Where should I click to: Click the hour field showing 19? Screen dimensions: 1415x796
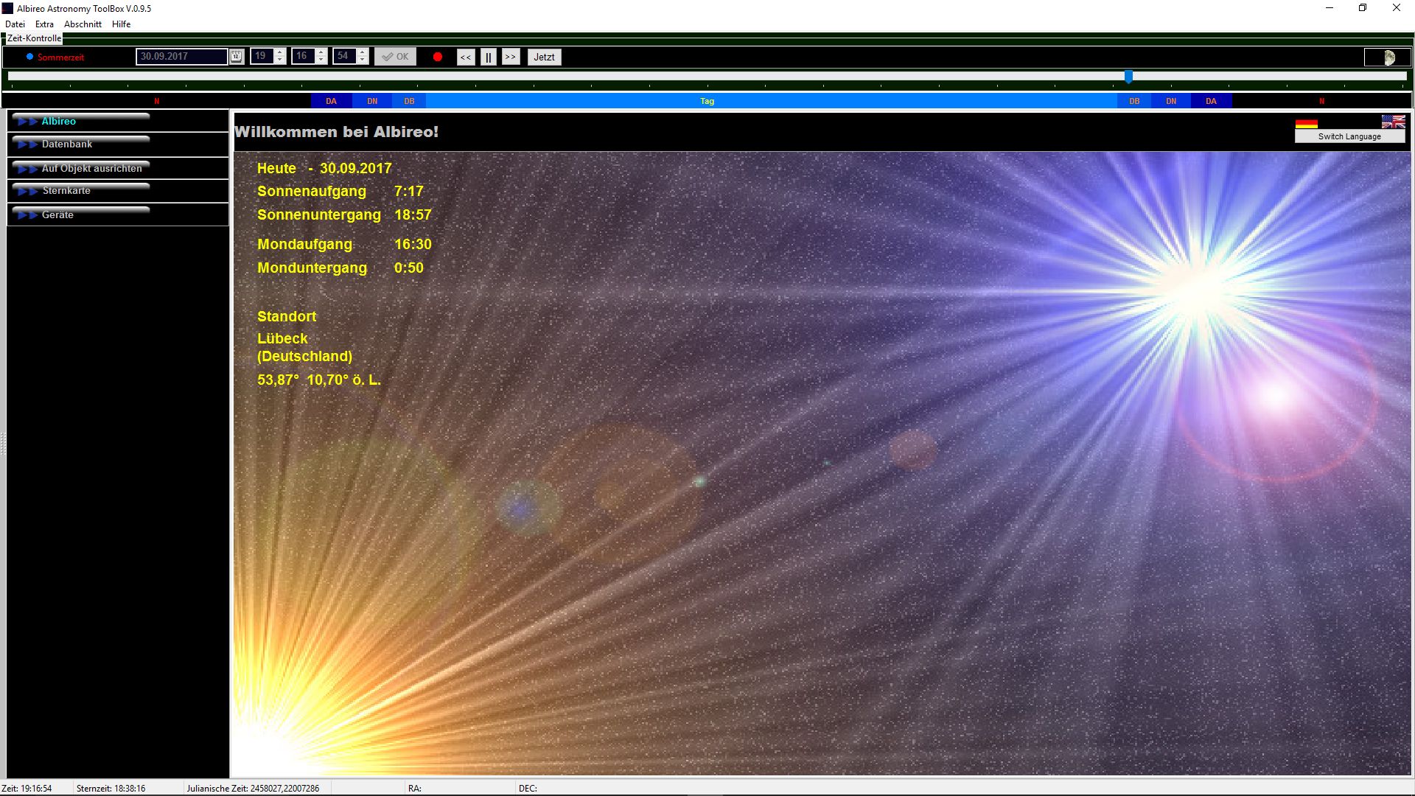[x=262, y=57]
